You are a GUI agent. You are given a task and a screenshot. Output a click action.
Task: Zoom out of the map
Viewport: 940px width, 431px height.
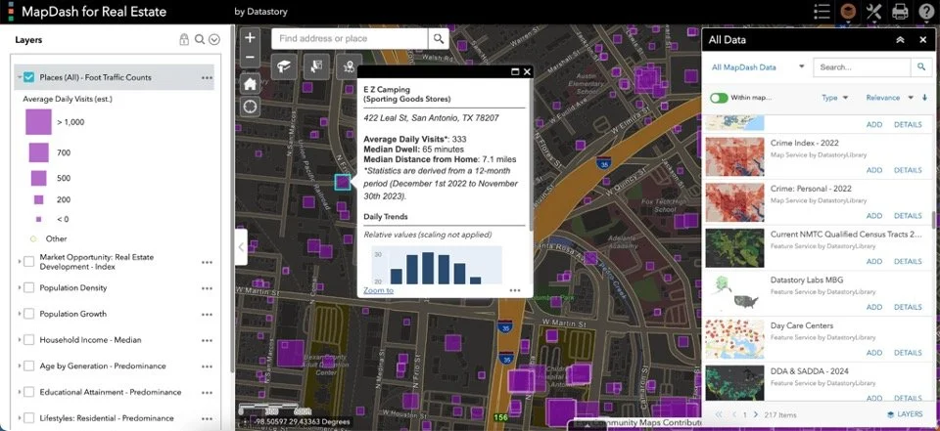[250, 58]
